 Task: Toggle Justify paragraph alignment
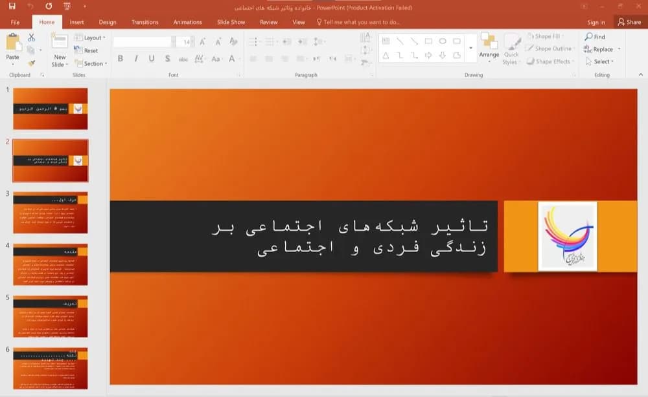click(301, 59)
